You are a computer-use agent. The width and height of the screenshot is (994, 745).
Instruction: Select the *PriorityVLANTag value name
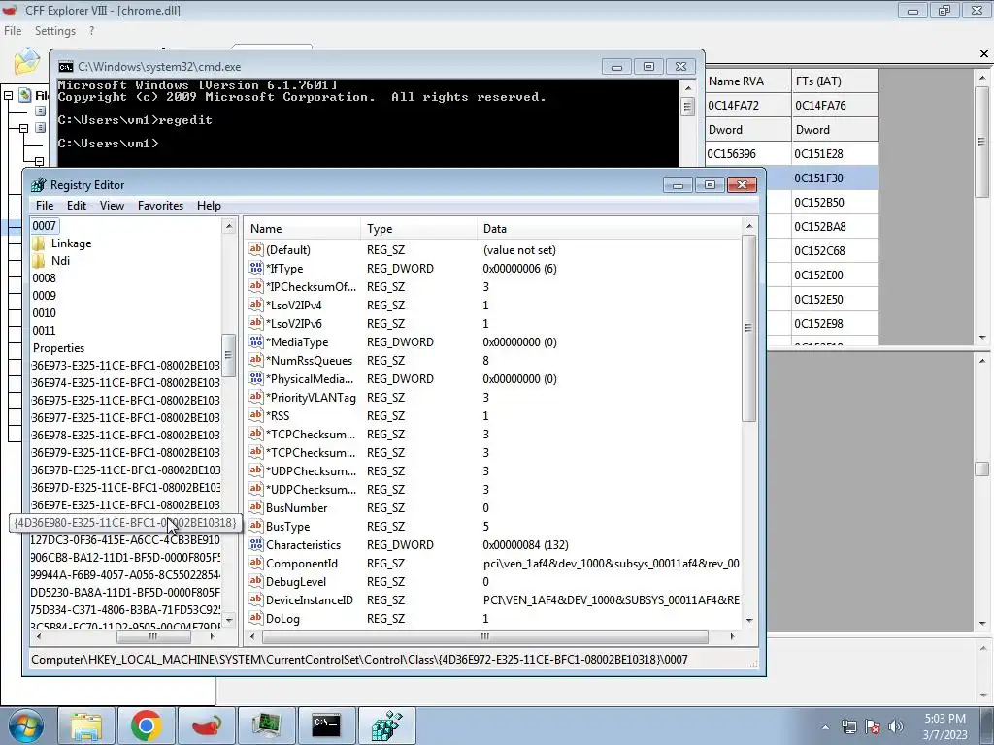[311, 397]
